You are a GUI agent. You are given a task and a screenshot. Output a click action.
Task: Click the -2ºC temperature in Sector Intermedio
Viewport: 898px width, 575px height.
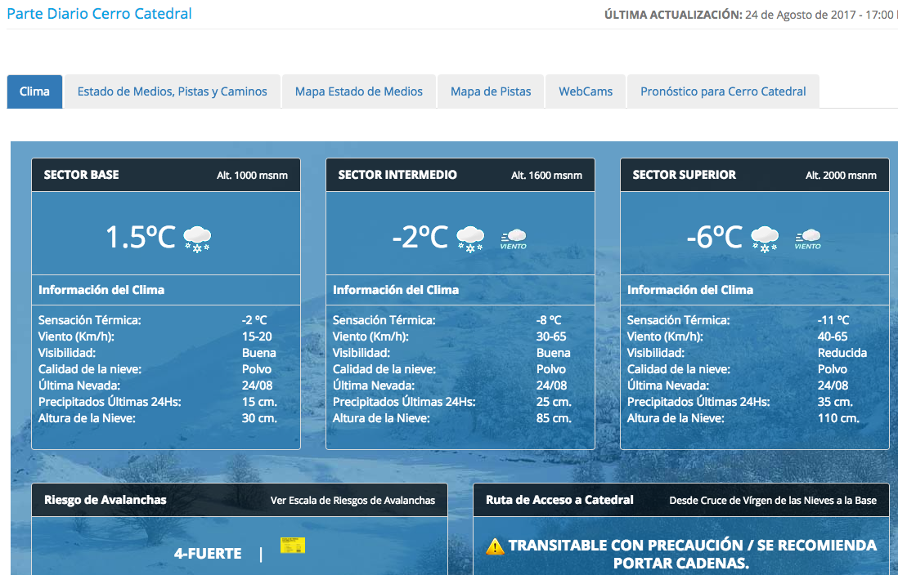[420, 237]
